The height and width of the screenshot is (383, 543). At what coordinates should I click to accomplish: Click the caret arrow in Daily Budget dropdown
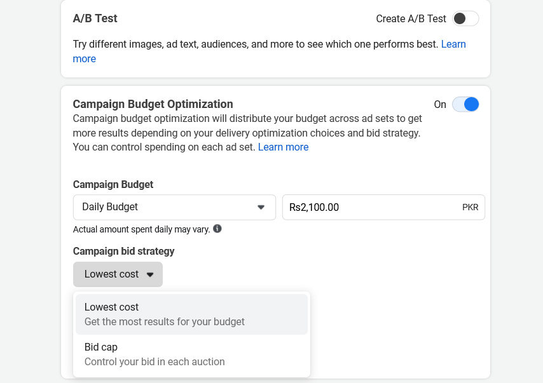(x=260, y=207)
